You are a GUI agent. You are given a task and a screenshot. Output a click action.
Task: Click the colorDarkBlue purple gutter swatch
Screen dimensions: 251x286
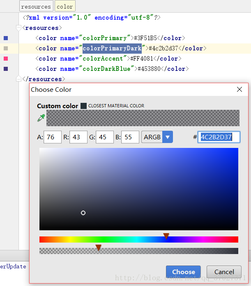coord(6,69)
